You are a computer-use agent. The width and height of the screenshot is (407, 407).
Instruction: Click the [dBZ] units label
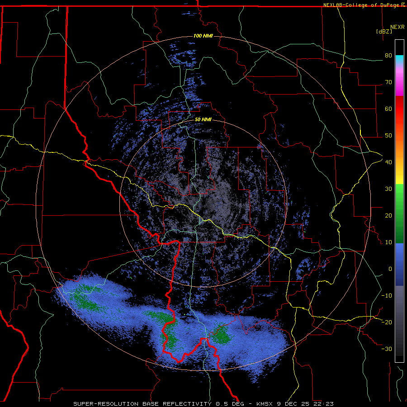coord(384,31)
